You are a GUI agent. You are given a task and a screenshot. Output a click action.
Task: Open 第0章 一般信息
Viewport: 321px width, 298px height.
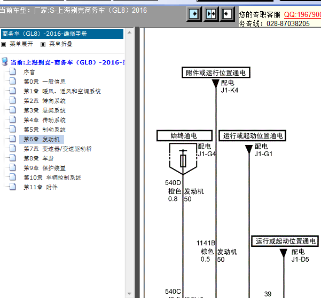tap(44, 82)
